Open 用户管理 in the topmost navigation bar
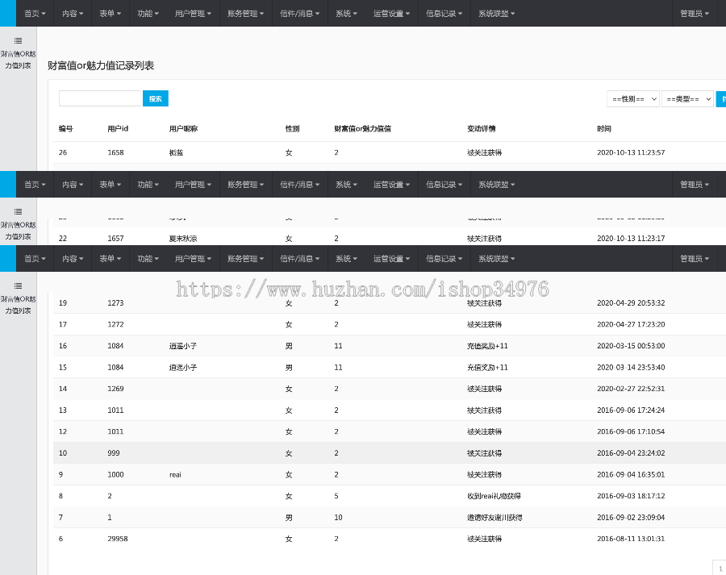This screenshot has width=726, height=575. click(x=193, y=14)
